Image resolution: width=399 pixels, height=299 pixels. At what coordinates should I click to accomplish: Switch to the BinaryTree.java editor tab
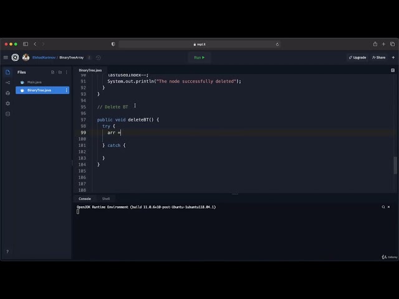click(90, 70)
